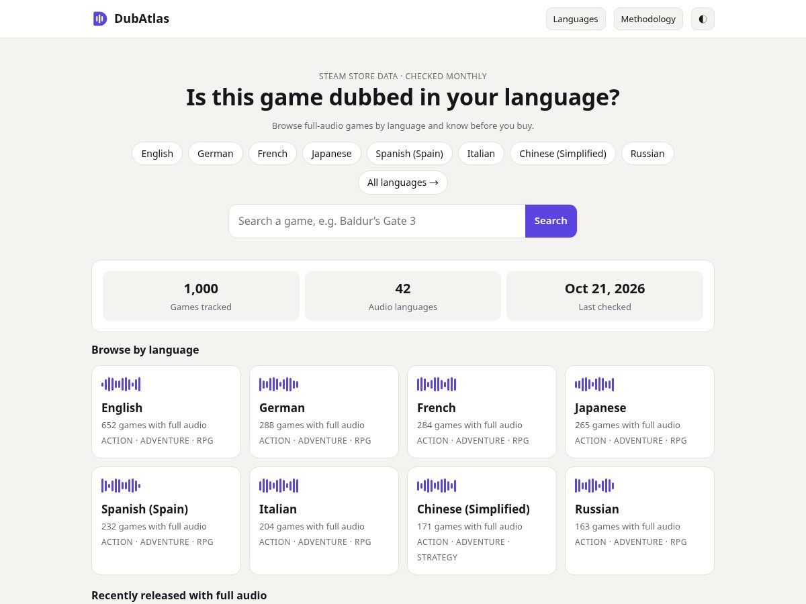806x604 pixels.
Task: Click the waveform icon on the Russian card
Action: click(594, 486)
